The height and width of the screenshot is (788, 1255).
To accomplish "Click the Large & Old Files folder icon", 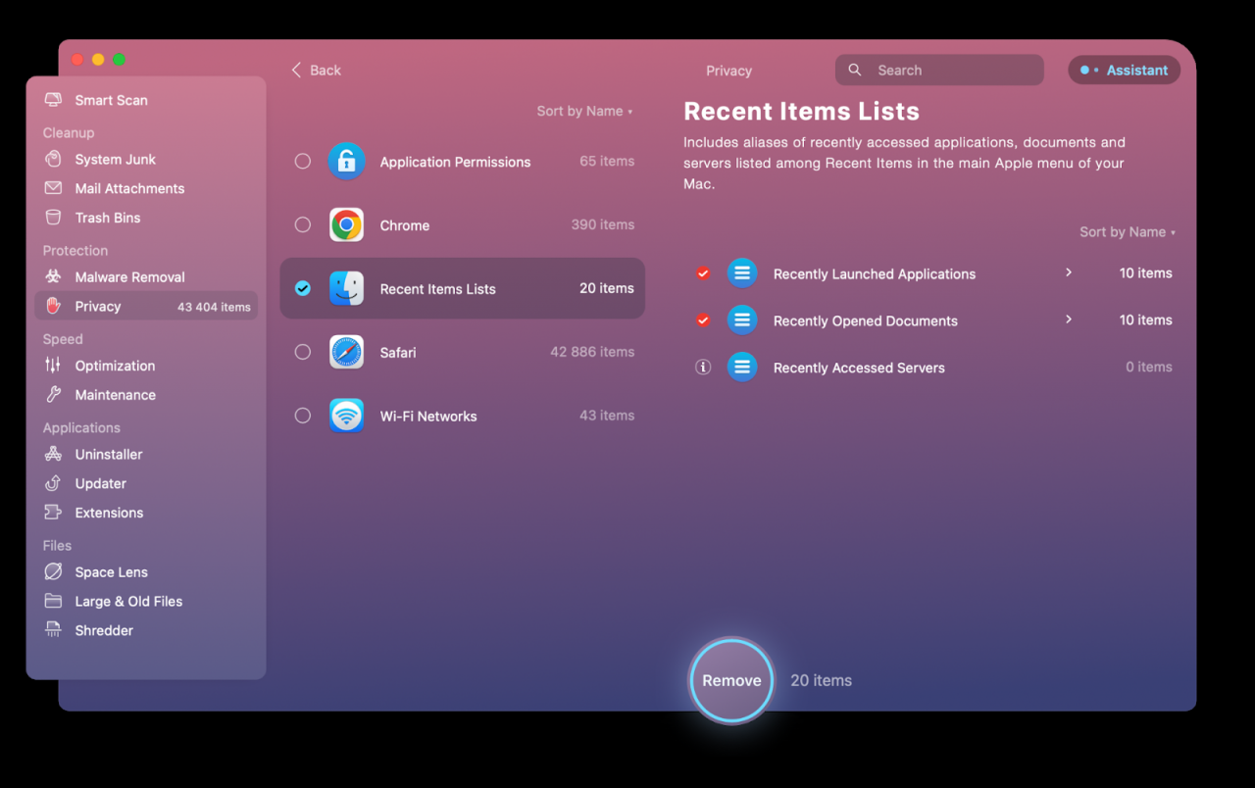I will pyautogui.click(x=54, y=601).
